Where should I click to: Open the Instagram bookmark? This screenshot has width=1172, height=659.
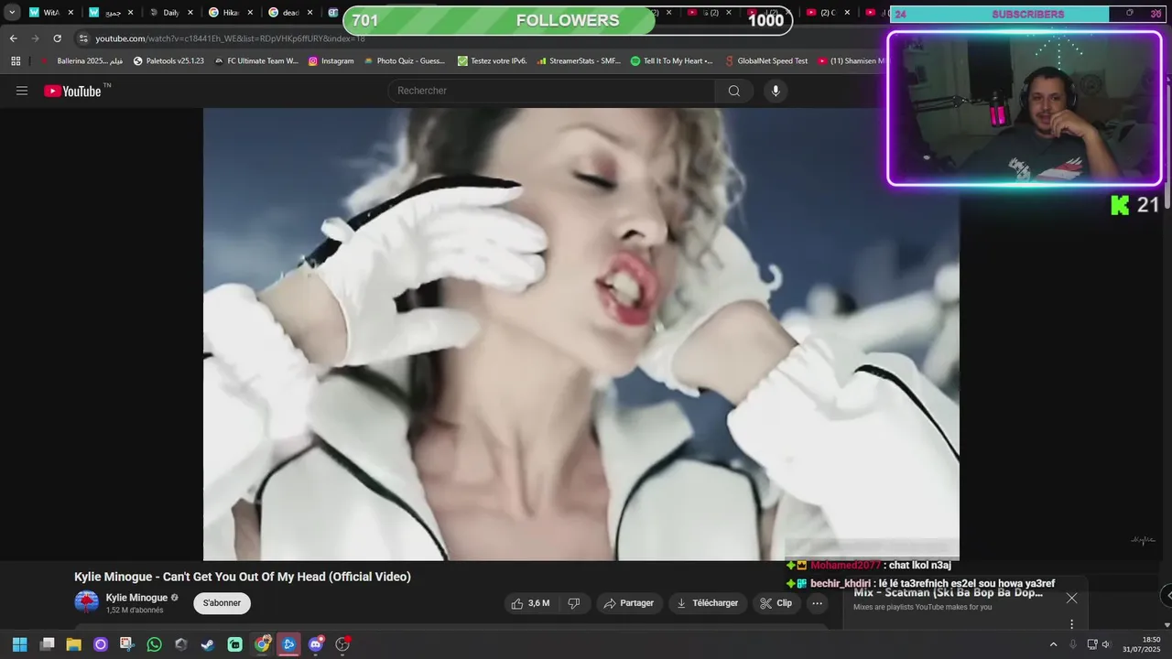(x=331, y=61)
